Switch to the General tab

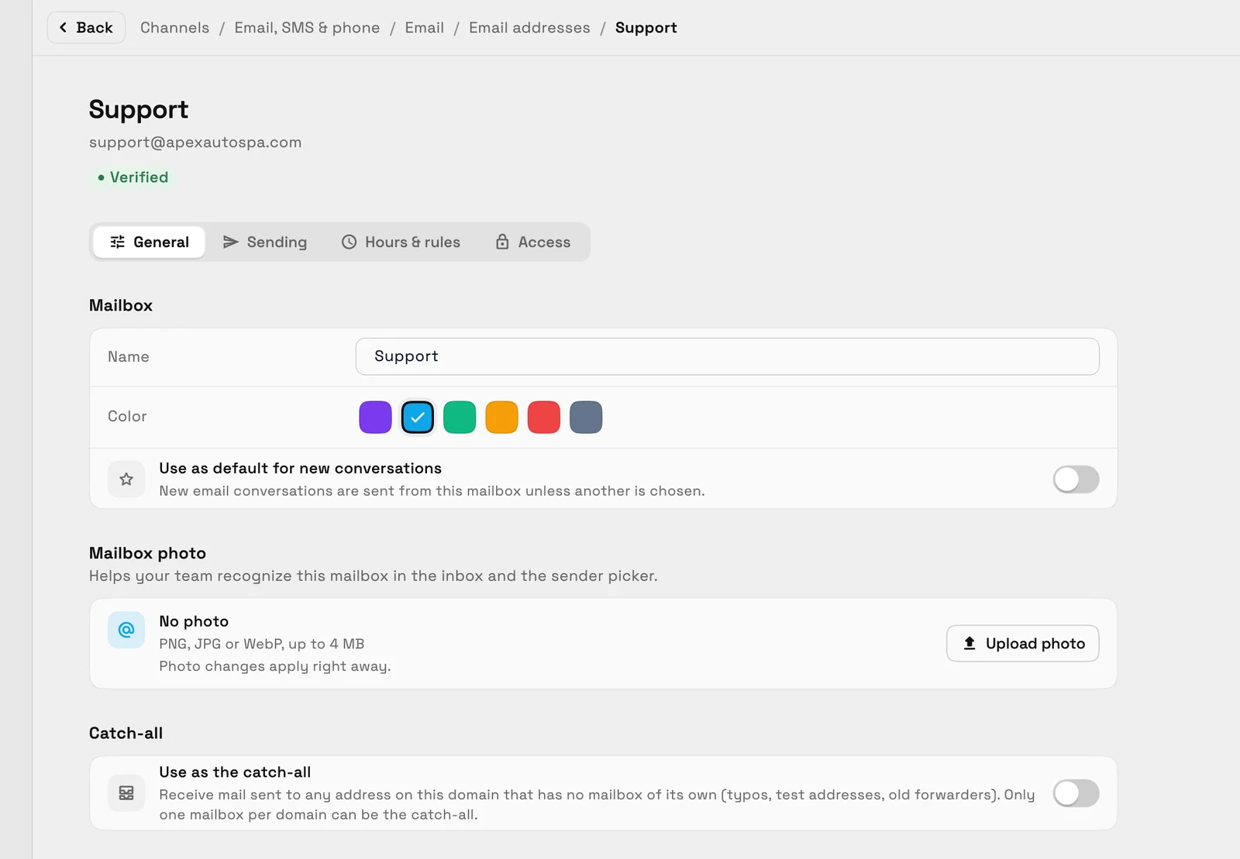(149, 242)
